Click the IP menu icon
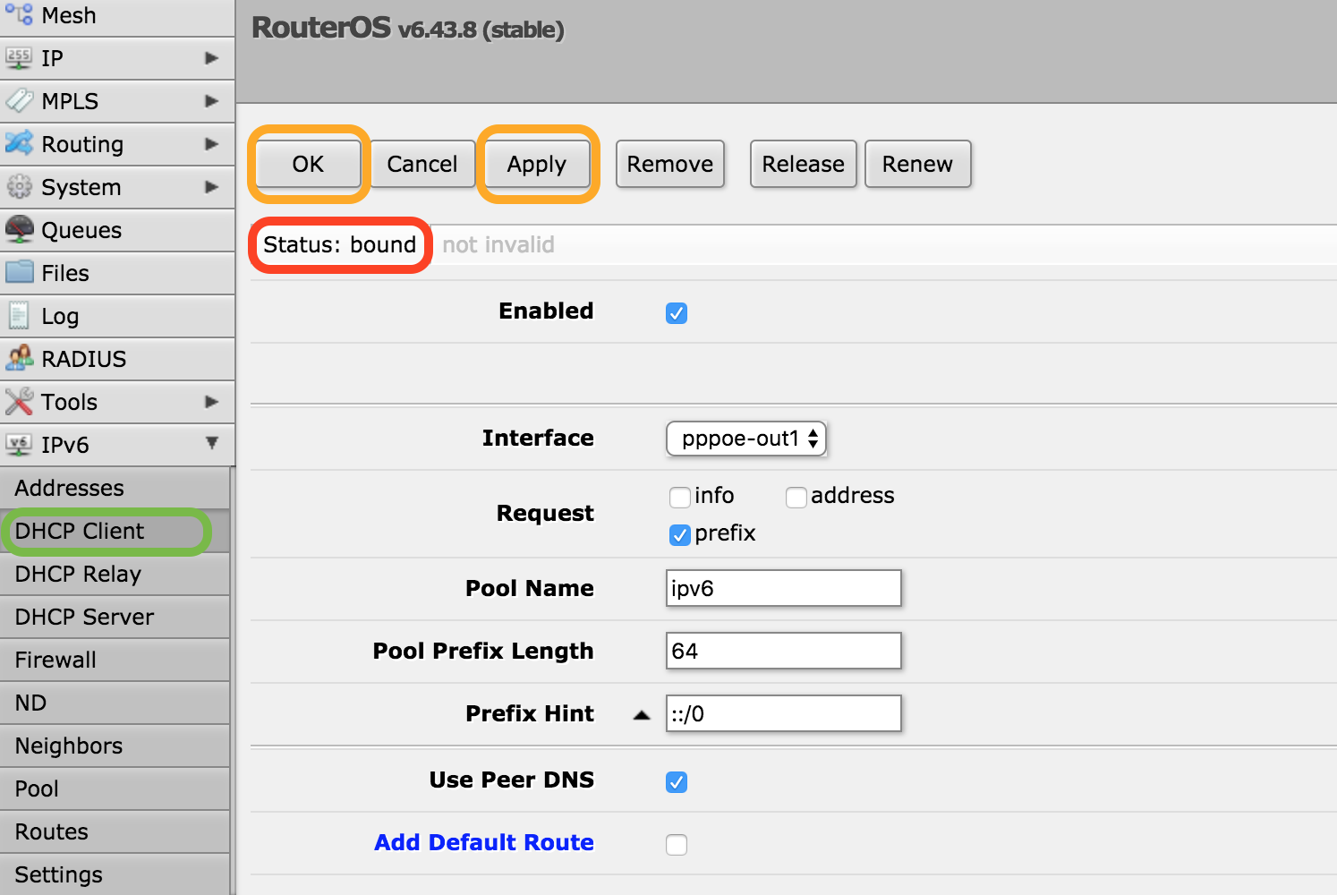This screenshot has width=1337, height=895. (x=19, y=58)
